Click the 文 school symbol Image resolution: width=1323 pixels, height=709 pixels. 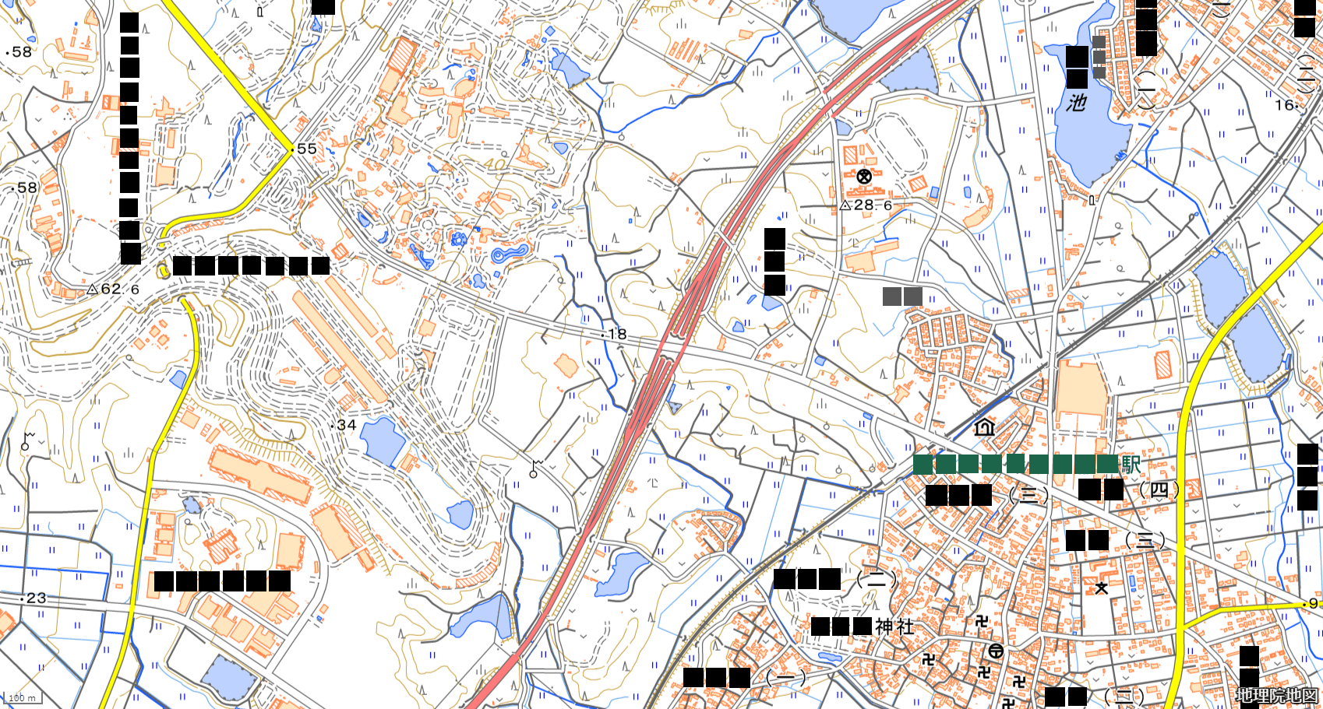pos(1101,588)
